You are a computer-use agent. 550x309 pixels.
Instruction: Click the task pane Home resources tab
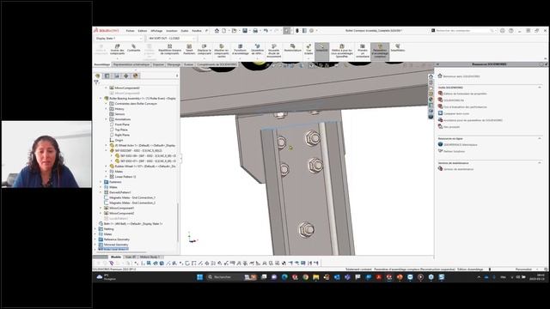431,76
